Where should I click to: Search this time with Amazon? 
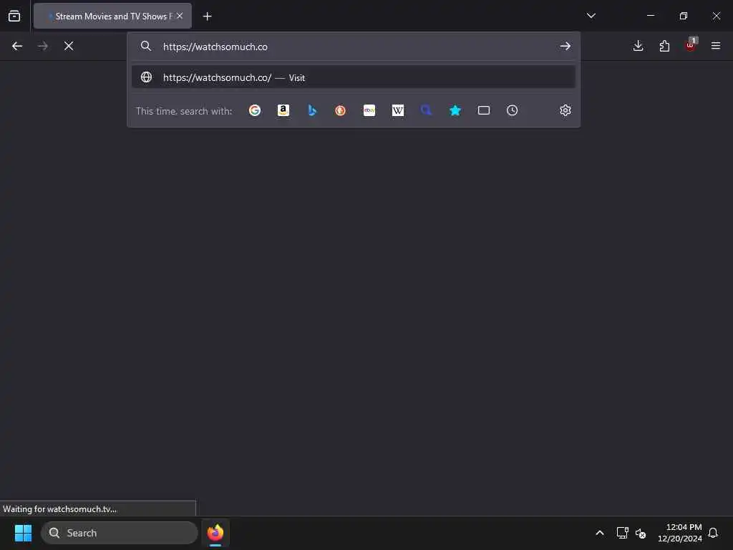coord(283,110)
